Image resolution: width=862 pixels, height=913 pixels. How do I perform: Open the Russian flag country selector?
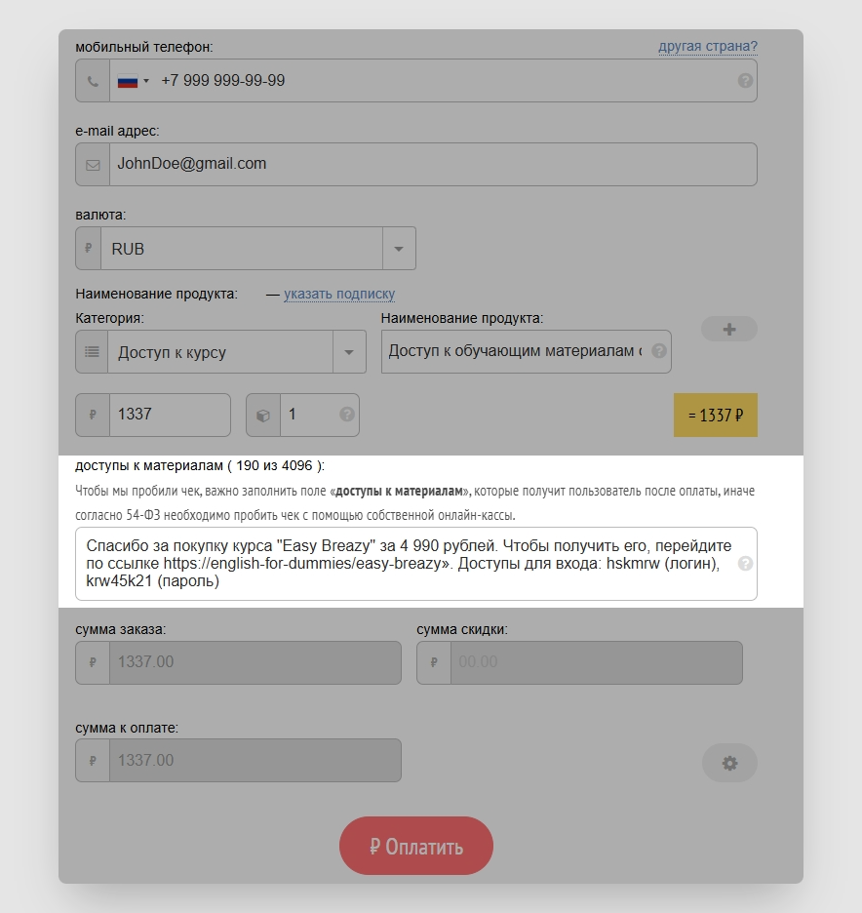point(133,81)
